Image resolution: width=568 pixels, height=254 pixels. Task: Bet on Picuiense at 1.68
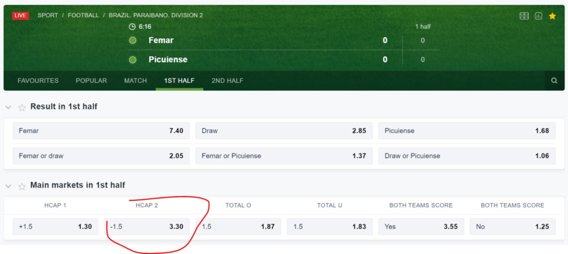[x=467, y=131]
